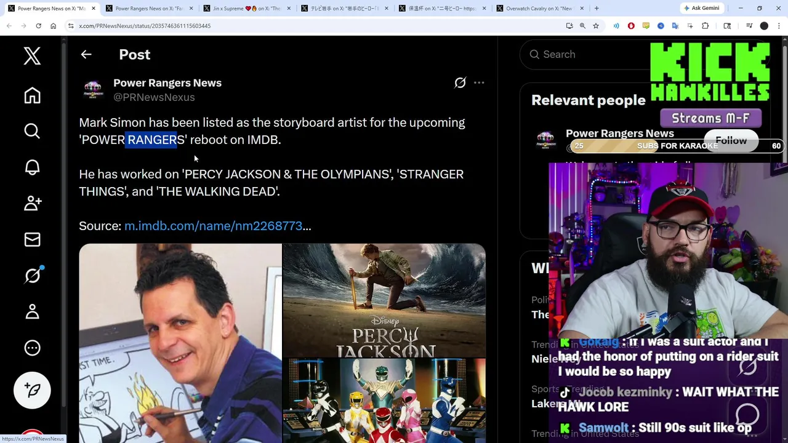Open Power Rangers News author name
Image resolution: width=788 pixels, height=443 pixels.
point(167,83)
